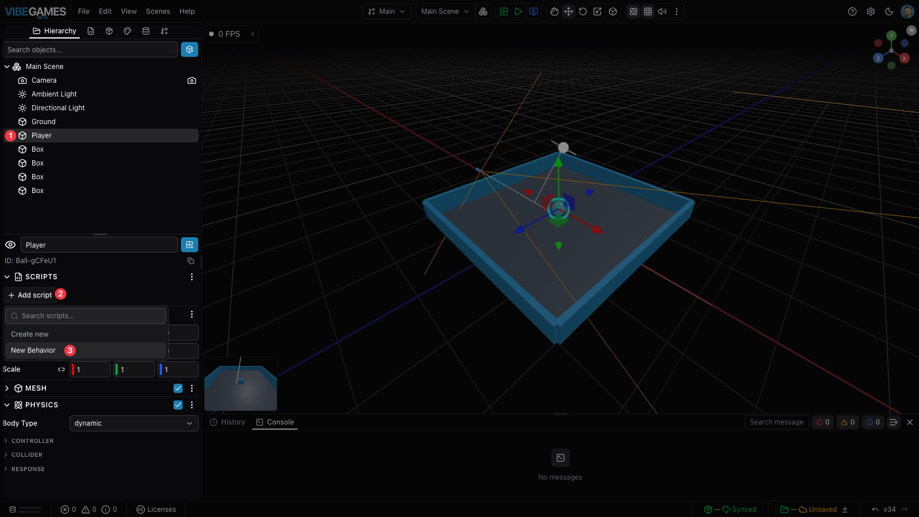Click the Search objects field
Image resolution: width=919 pixels, height=517 pixels.
[x=90, y=50]
